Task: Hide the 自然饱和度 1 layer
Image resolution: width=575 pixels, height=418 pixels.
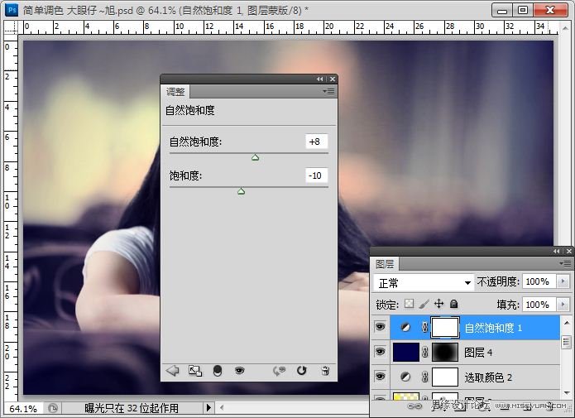Action: [381, 326]
